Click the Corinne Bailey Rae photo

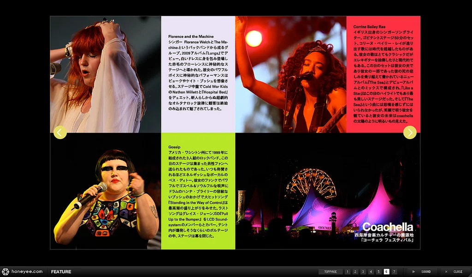[291, 74]
